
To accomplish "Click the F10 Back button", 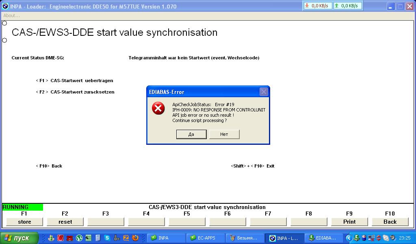I will [x=390, y=222].
